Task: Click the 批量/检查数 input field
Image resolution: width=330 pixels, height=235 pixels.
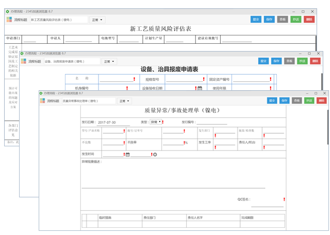Action: click(274, 131)
